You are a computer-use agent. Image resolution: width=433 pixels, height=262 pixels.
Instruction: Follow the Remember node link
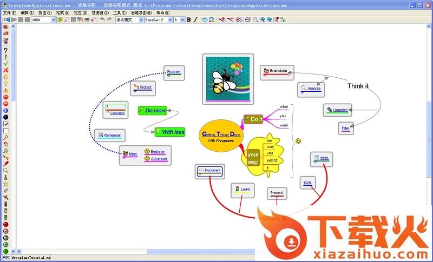(x=113, y=135)
